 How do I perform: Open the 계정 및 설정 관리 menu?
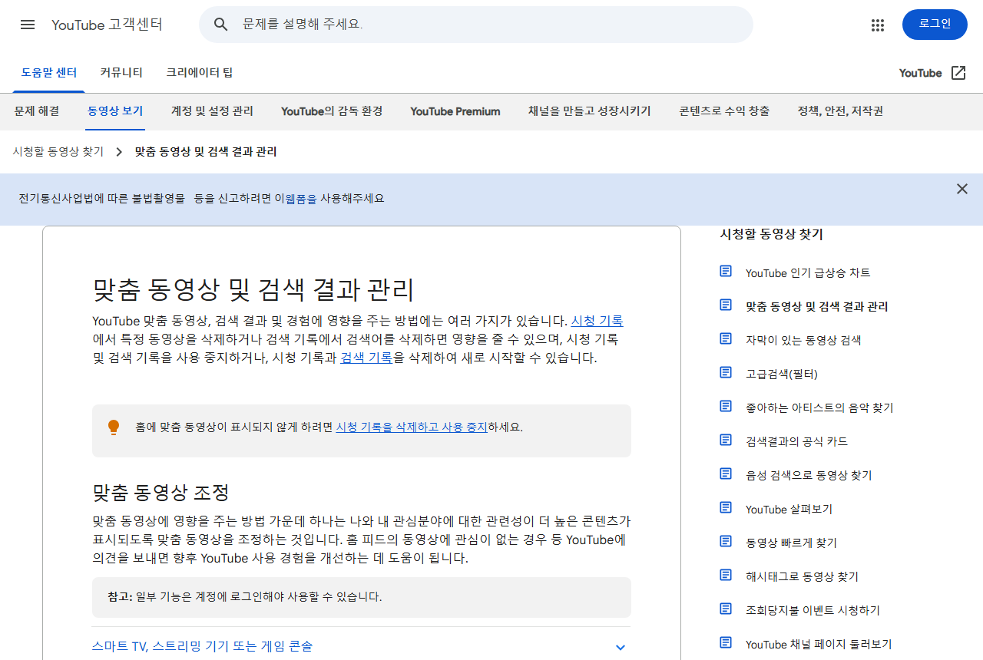point(212,111)
